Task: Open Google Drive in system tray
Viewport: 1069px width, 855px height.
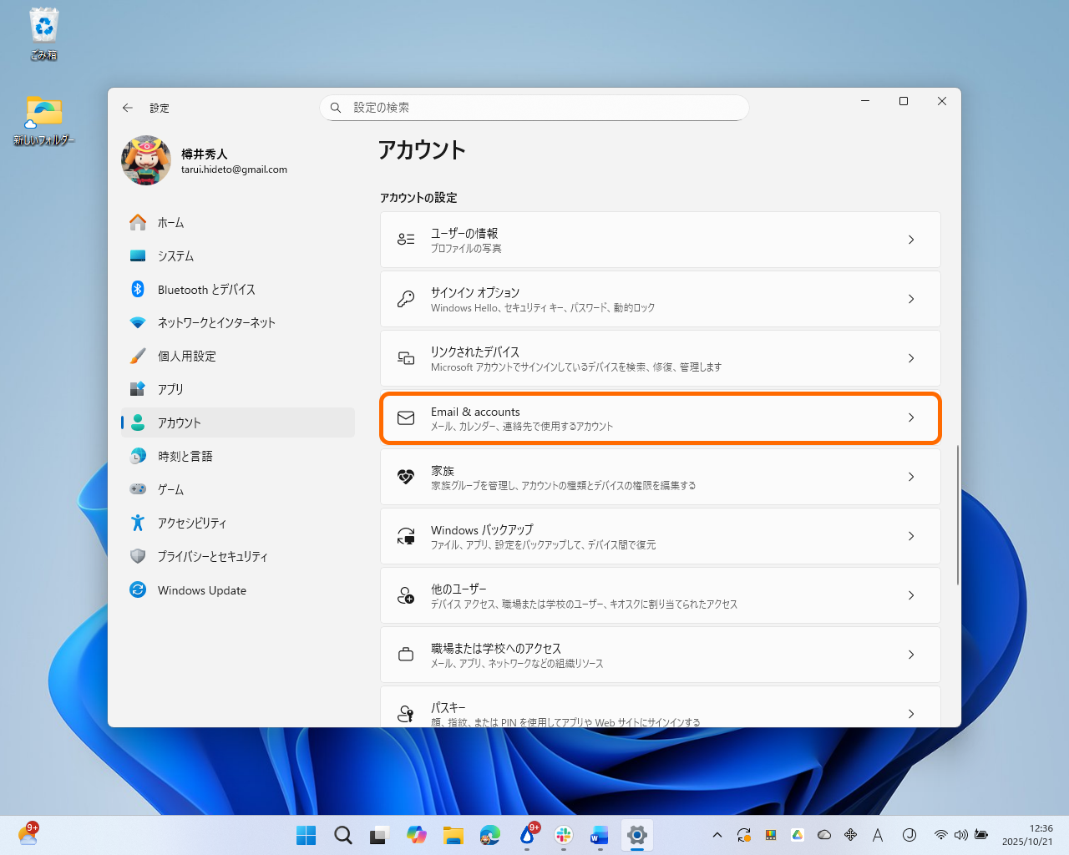Action: click(x=797, y=835)
